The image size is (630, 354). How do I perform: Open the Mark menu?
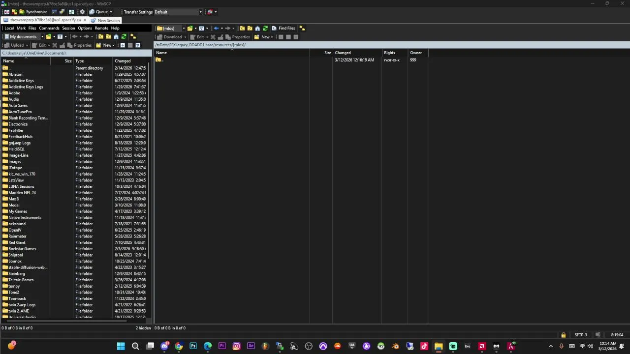(21, 28)
